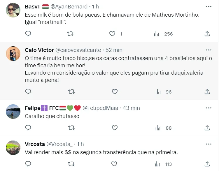
Task: Open more menu on Caio Victor's tweet
Action: 209,50
